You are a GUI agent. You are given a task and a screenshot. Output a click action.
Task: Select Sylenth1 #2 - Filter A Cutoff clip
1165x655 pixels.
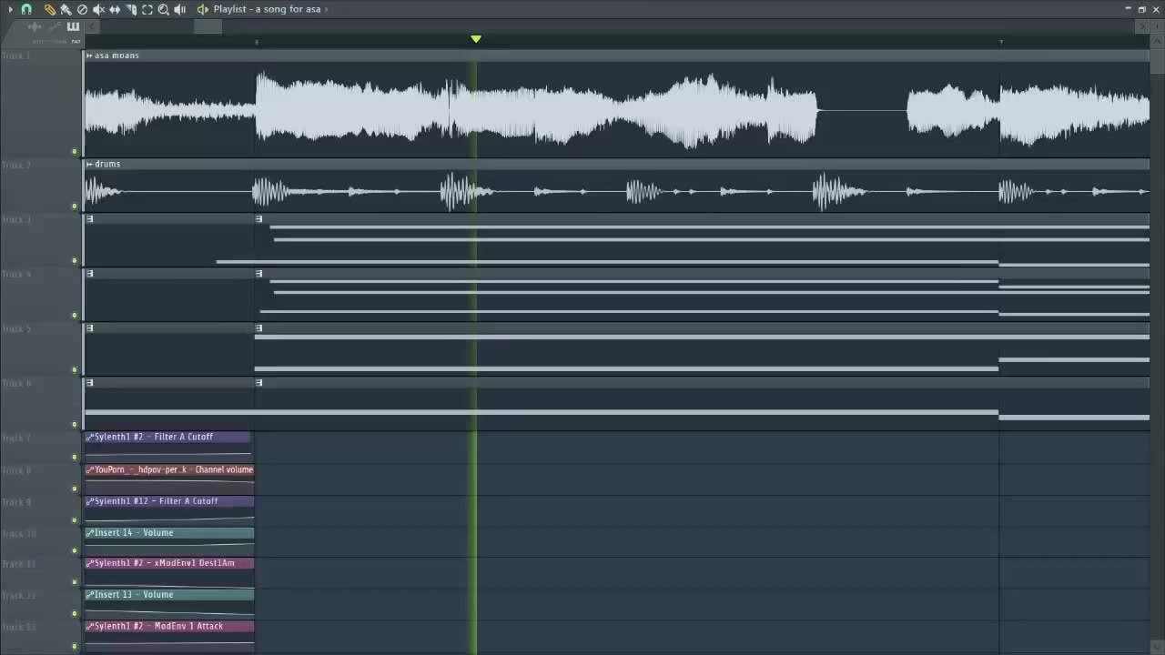point(167,437)
